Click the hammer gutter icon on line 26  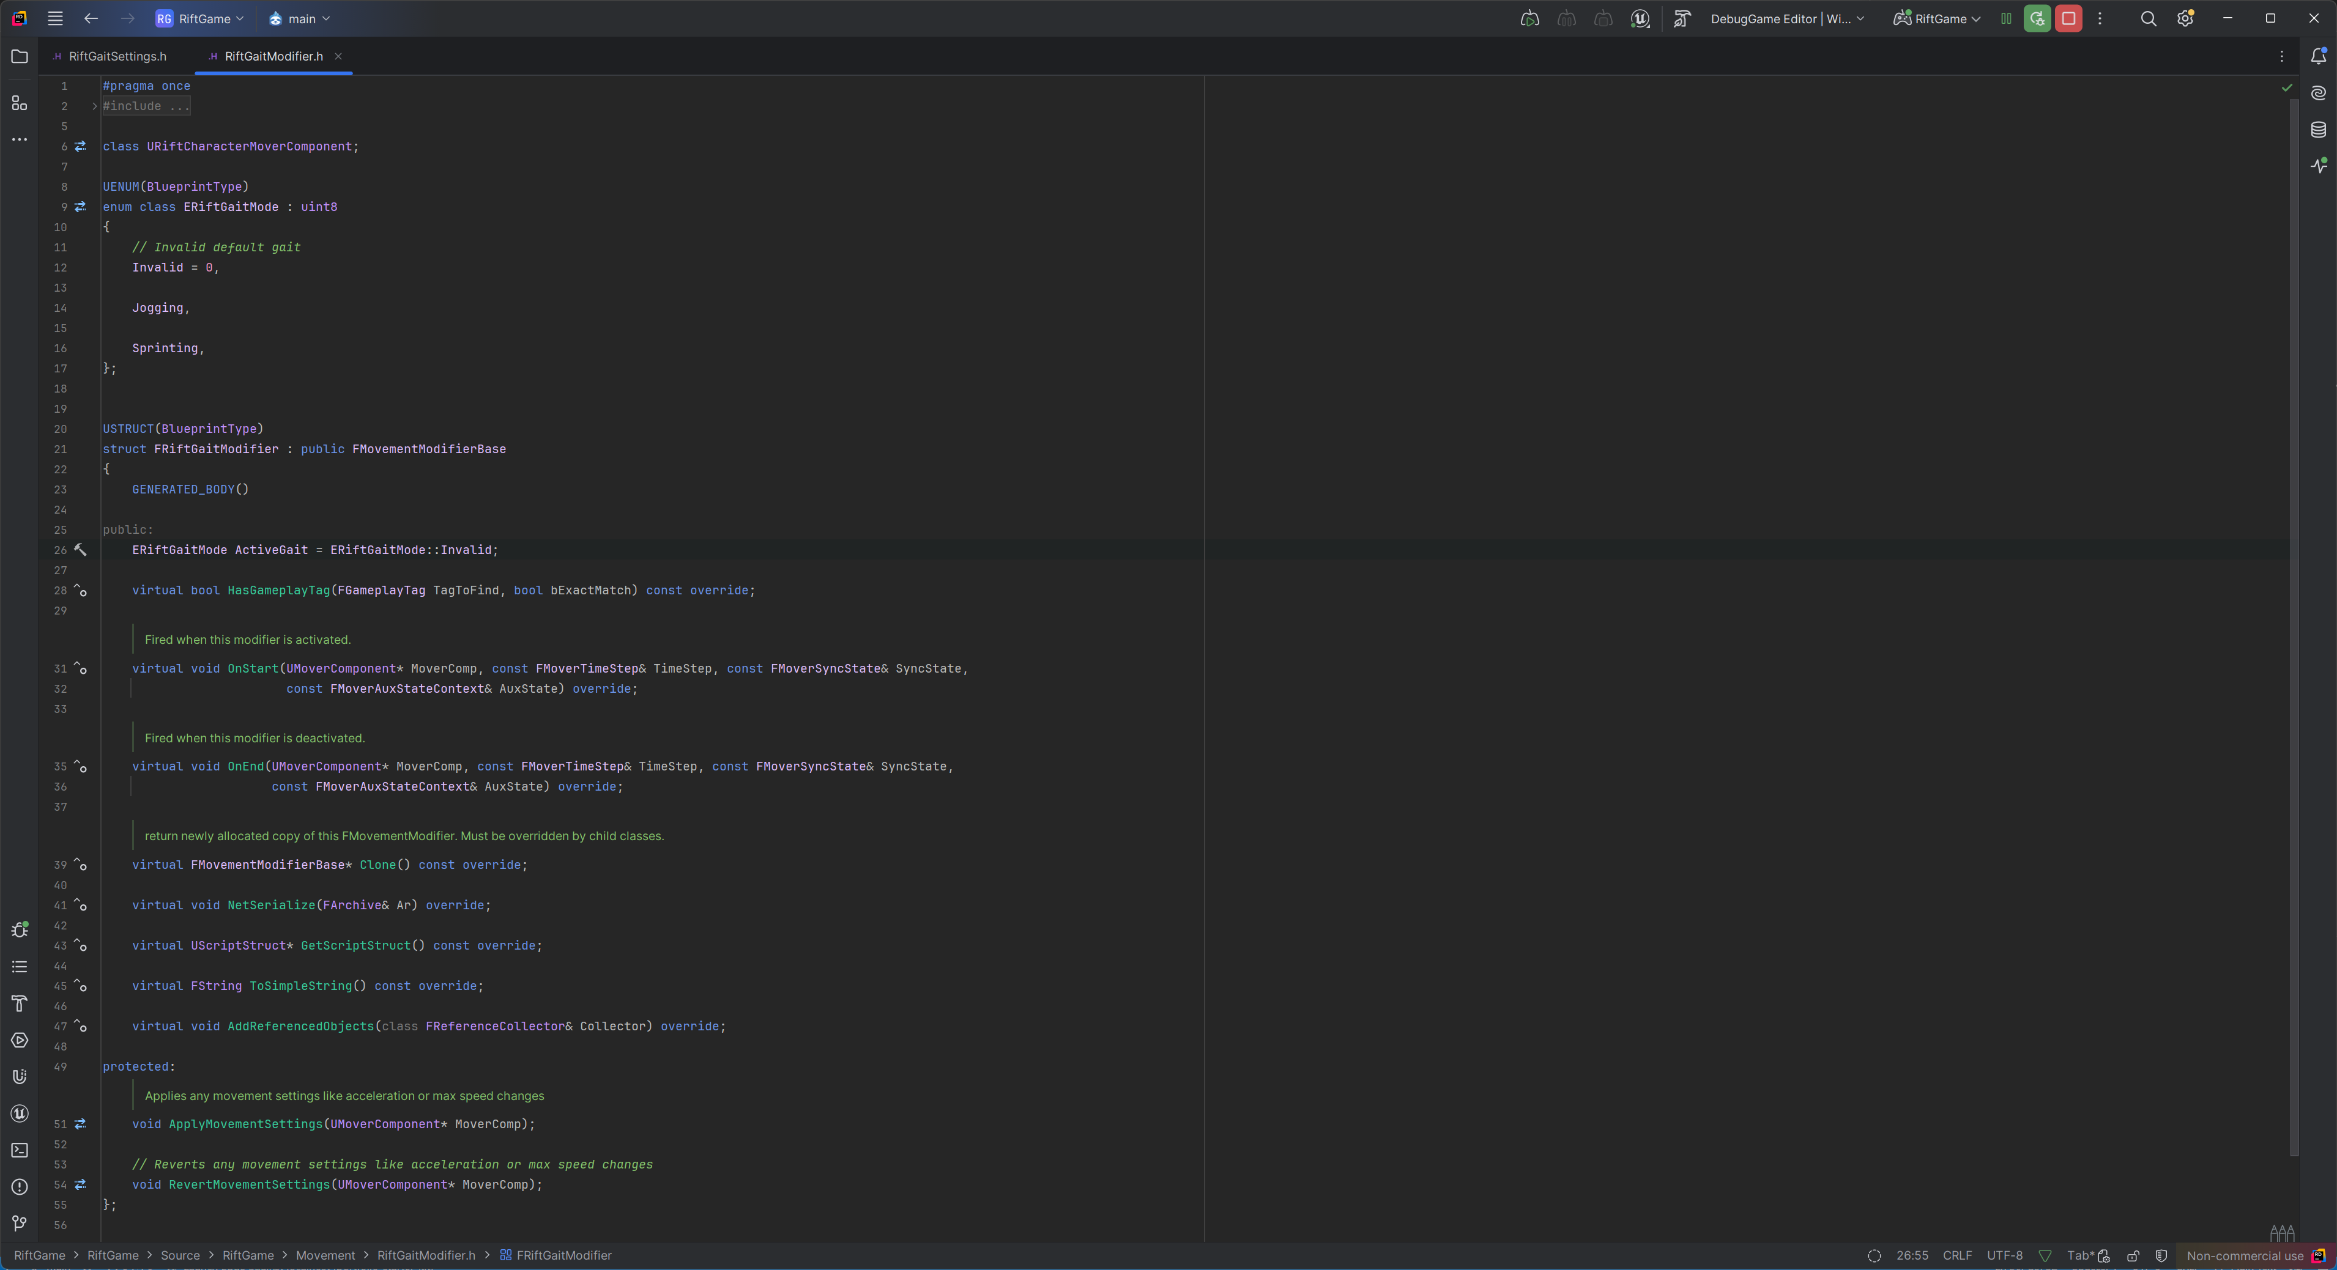point(80,550)
